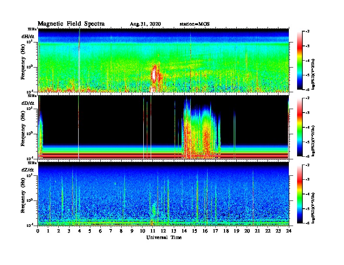The image size is (344, 265).
Task: Click the red horizontal band at bottom of dD/dt panel
Action: (x=163, y=155)
